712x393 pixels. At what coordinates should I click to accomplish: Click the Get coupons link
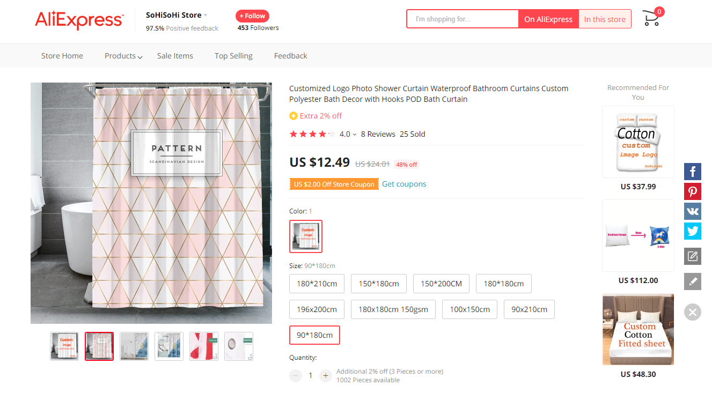click(404, 184)
